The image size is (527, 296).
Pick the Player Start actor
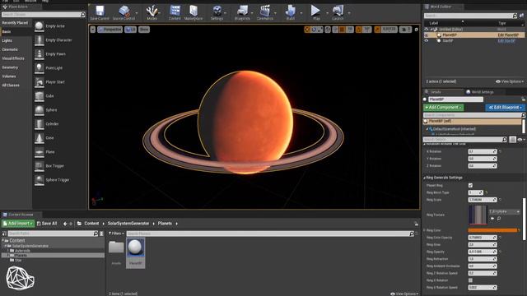40,82
